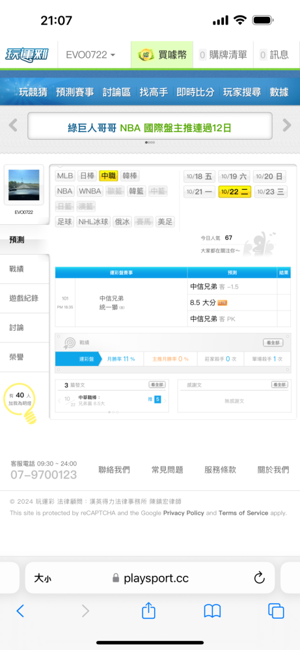This screenshot has width=300, height=650.
Task: Open 綠巨人哥哥 NBA banner link
Action: (150, 127)
